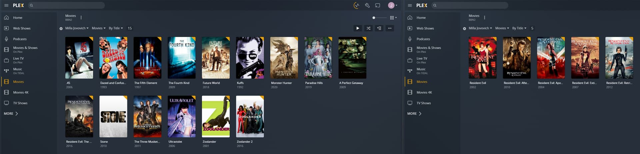Click PLEX logo in the 15-movie window

18,5
